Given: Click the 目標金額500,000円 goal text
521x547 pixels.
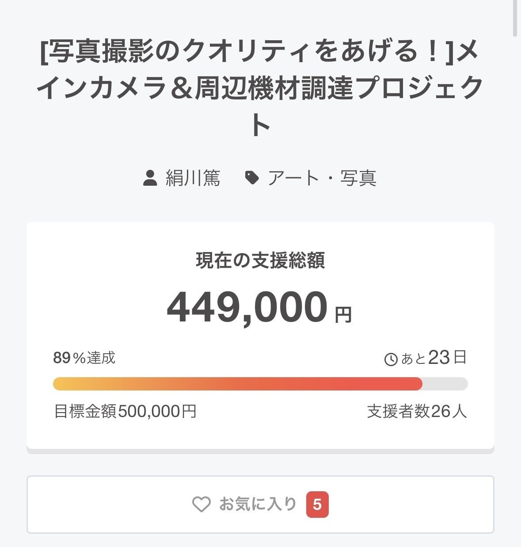Looking at the screenshot, I should 125,411.
